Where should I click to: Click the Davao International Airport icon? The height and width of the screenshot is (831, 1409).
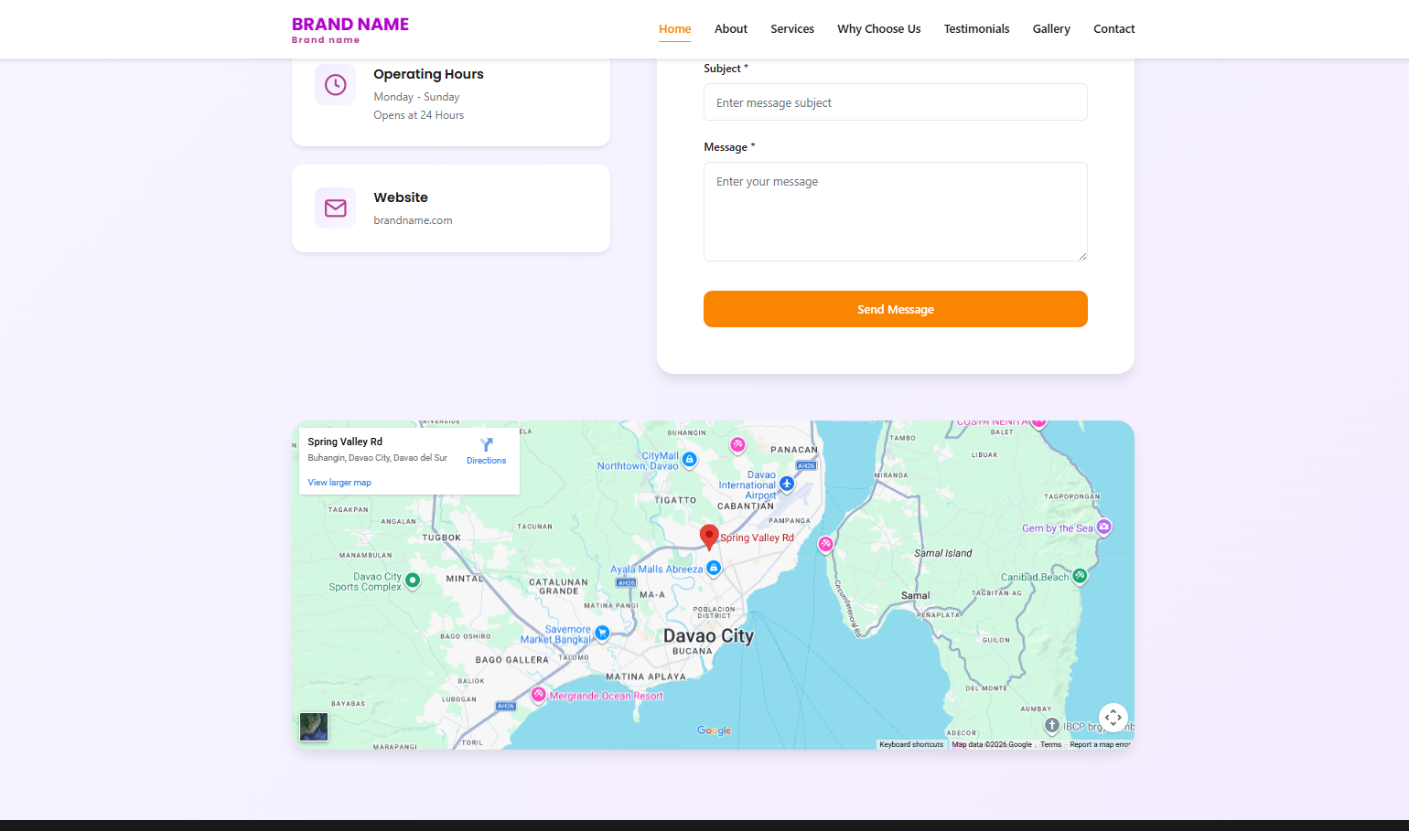coord(787,483)
